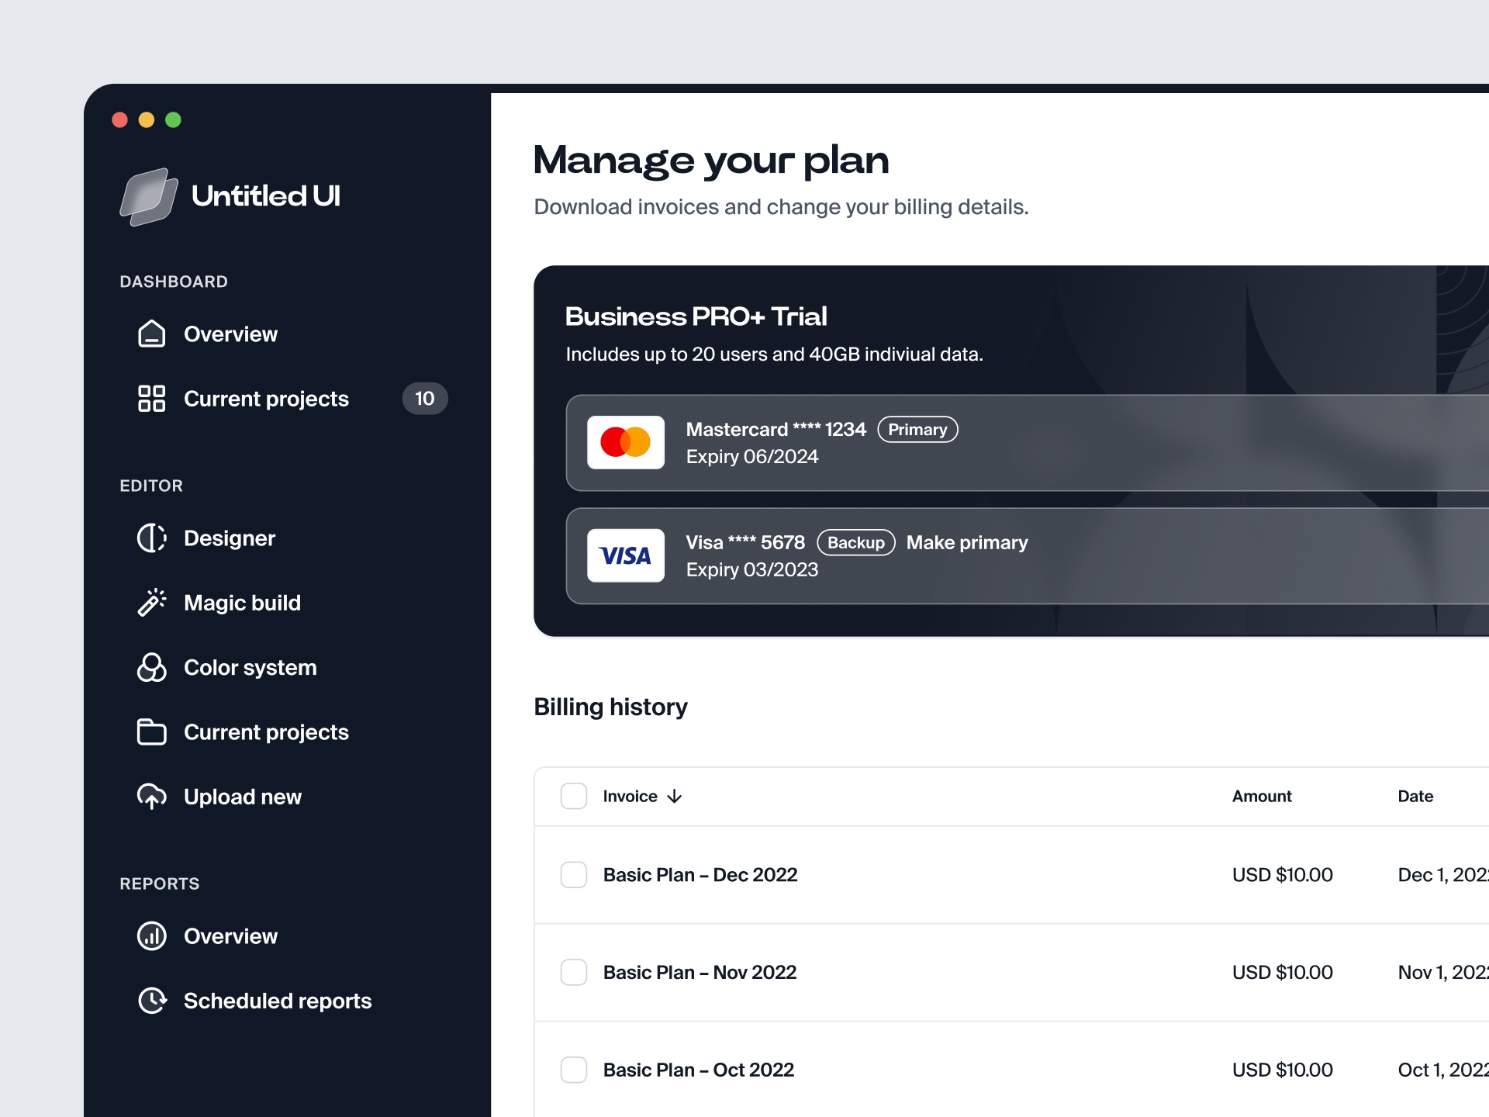Click the magic wand icon
Image resolution: width=1489 pixels, height=1117 pixels.
[152, 602]
